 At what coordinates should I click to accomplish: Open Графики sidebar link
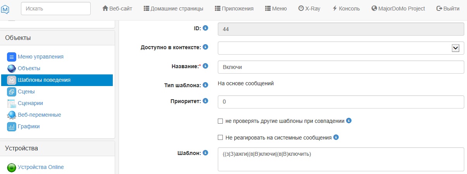[x=29, y=126]
